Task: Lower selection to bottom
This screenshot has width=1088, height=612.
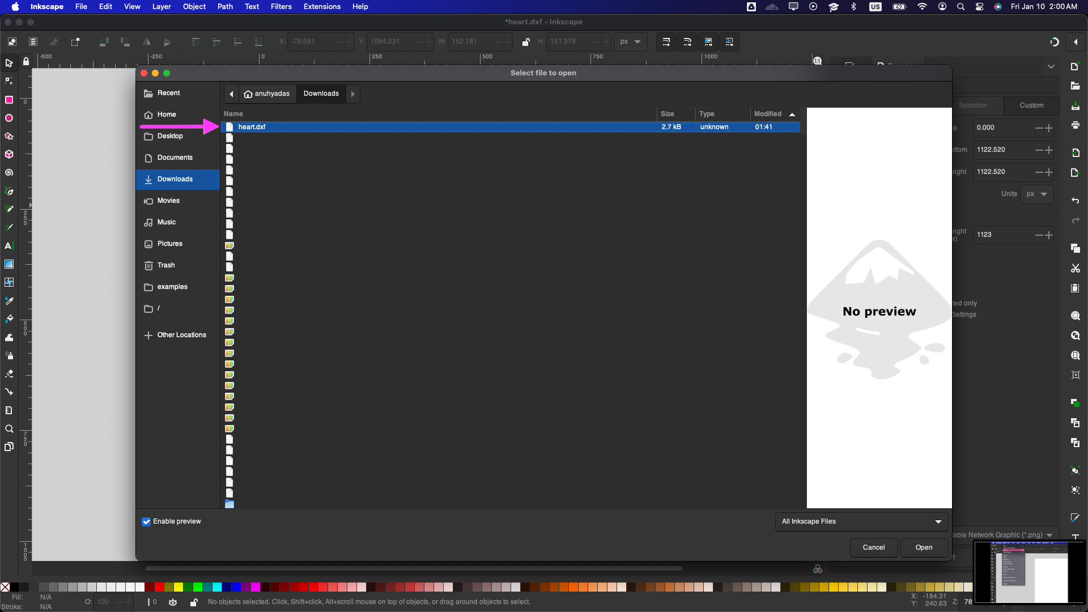Action: pos(258,42)
